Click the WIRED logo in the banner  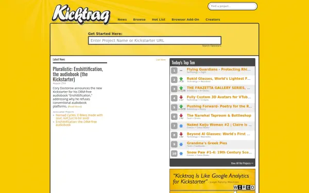pos(244,187)
